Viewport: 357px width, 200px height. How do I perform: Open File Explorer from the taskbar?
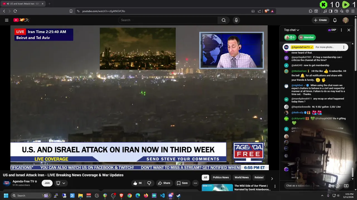coord(80,196)
